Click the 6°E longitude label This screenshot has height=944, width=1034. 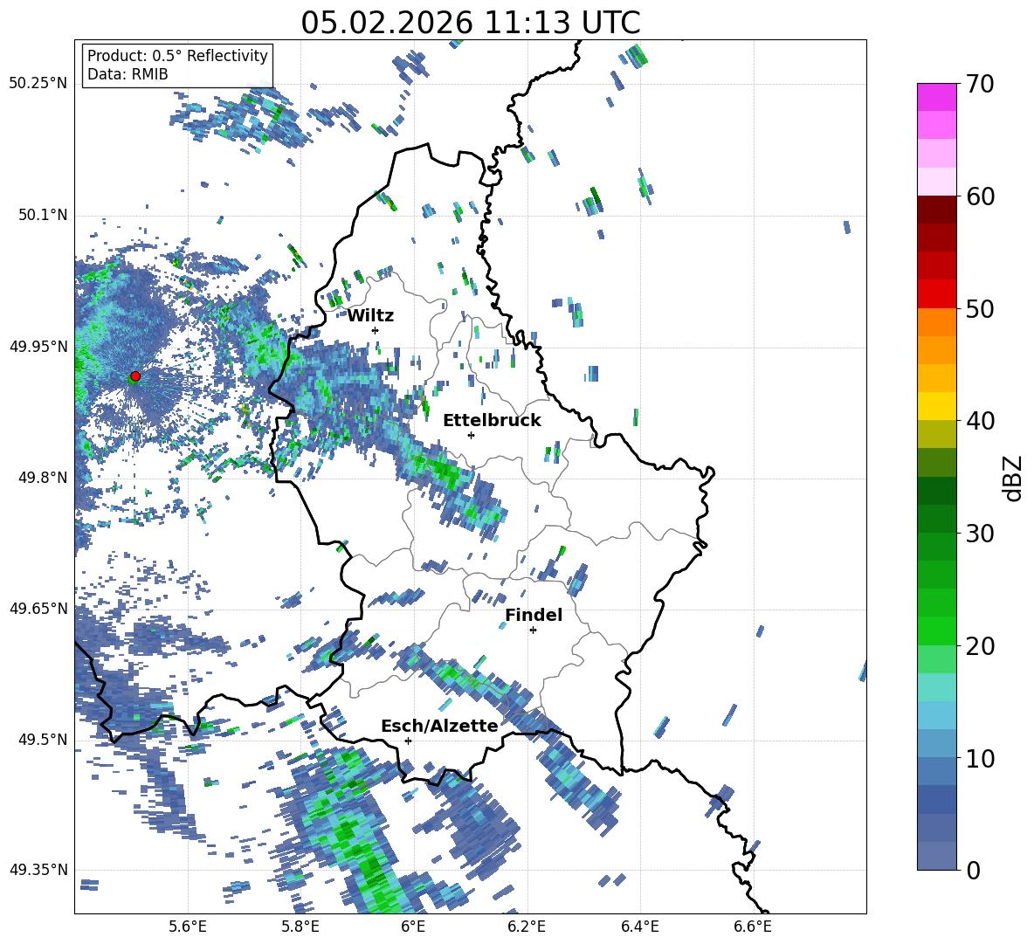coord(413,927)
